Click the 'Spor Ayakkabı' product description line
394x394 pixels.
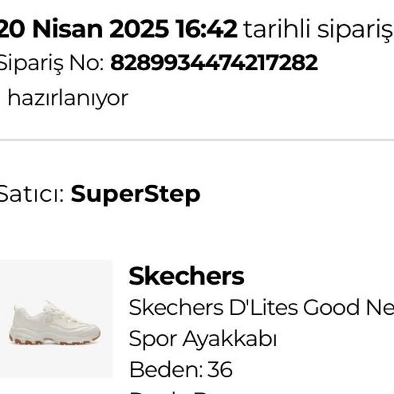tap(203, 339)
